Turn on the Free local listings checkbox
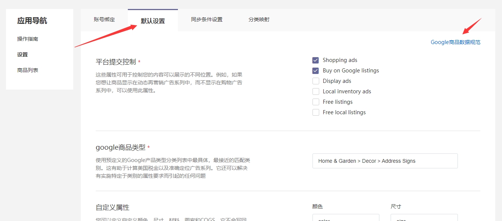Viewport: 502px width, 221px height. (x=316, y=112)
